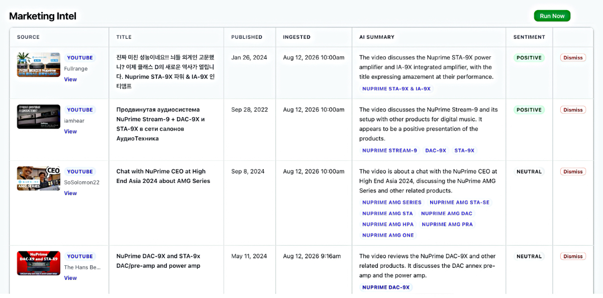Click title 'NuPrime DAC-9X and STA-9x DAC/pre-amp'
Viewport: 603px width, 298px height.
(158, 261)
